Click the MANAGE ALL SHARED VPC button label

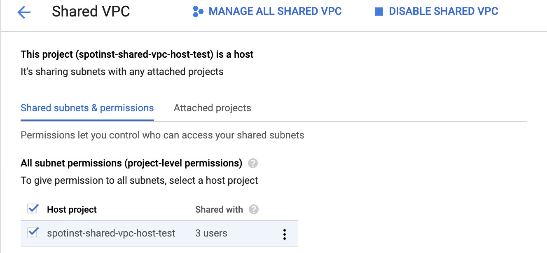[x=275, y=12]
